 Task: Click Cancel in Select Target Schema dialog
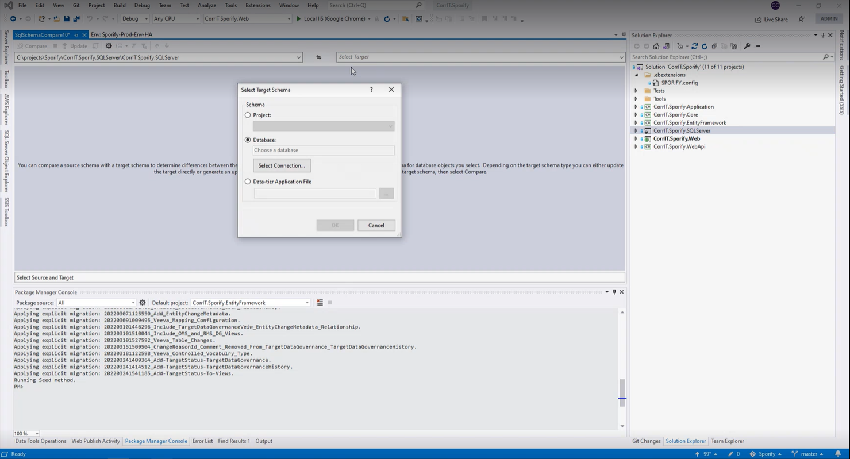tap(376, 225)
